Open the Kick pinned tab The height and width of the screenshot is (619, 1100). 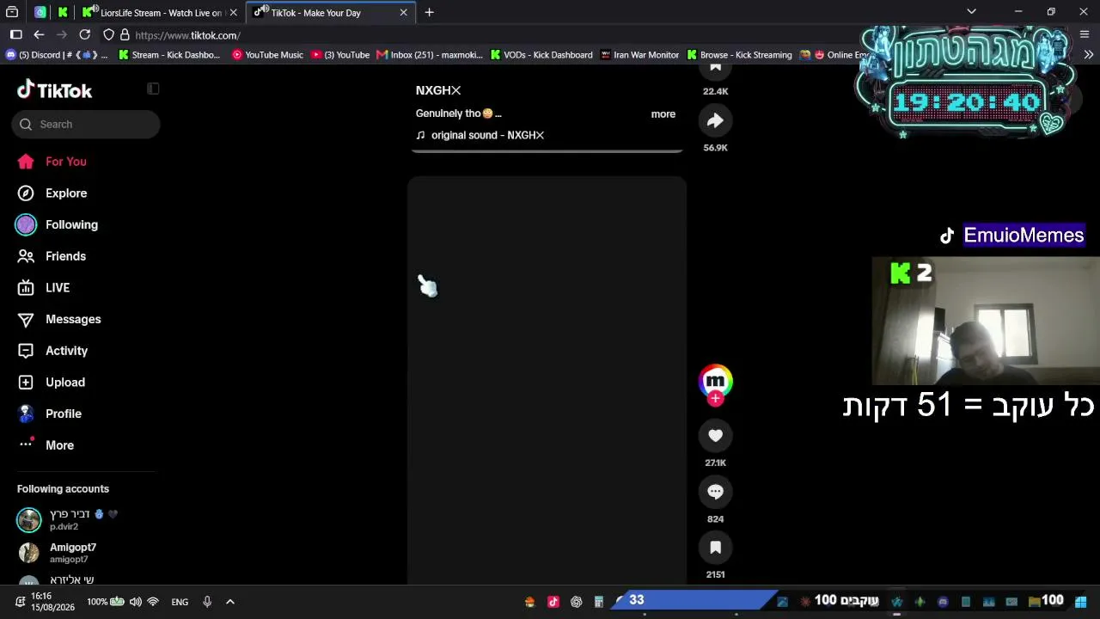pyautogui.click(x=63, y=13)
